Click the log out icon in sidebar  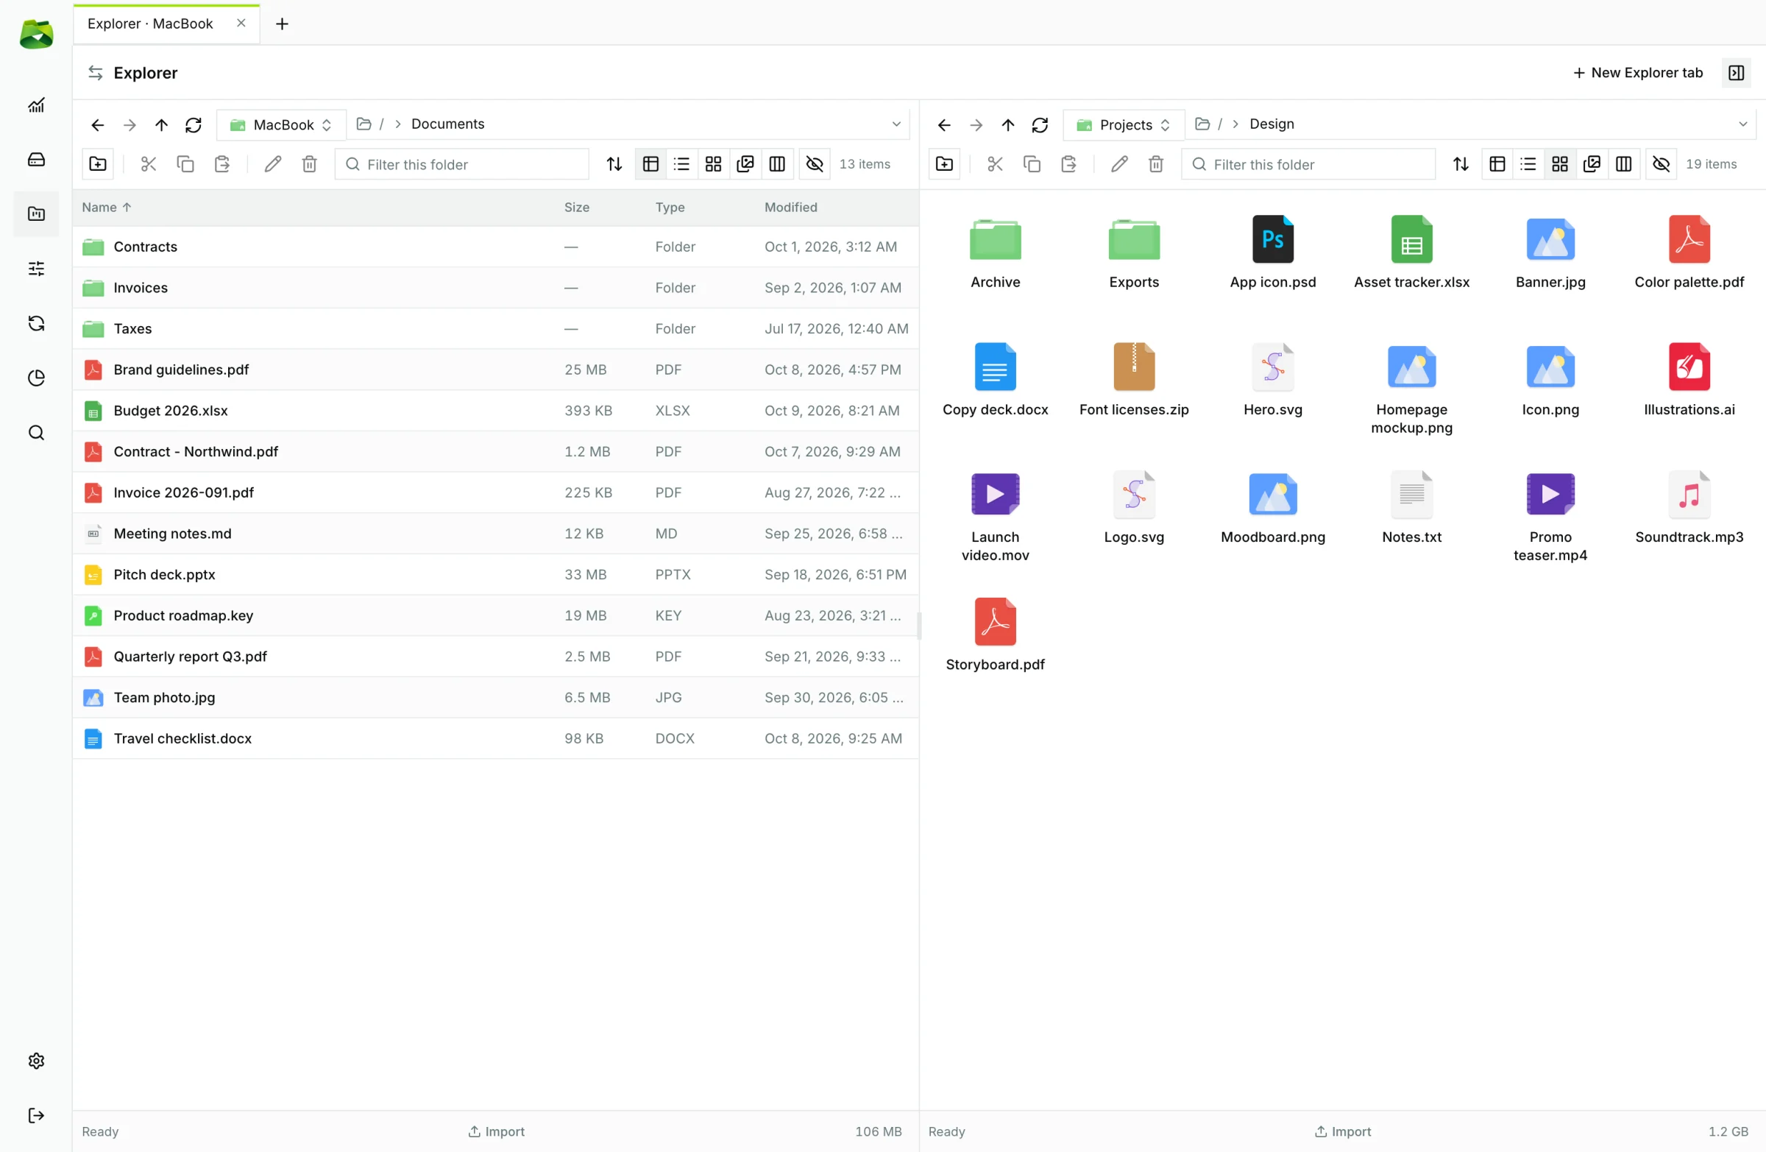point(35,1115)
